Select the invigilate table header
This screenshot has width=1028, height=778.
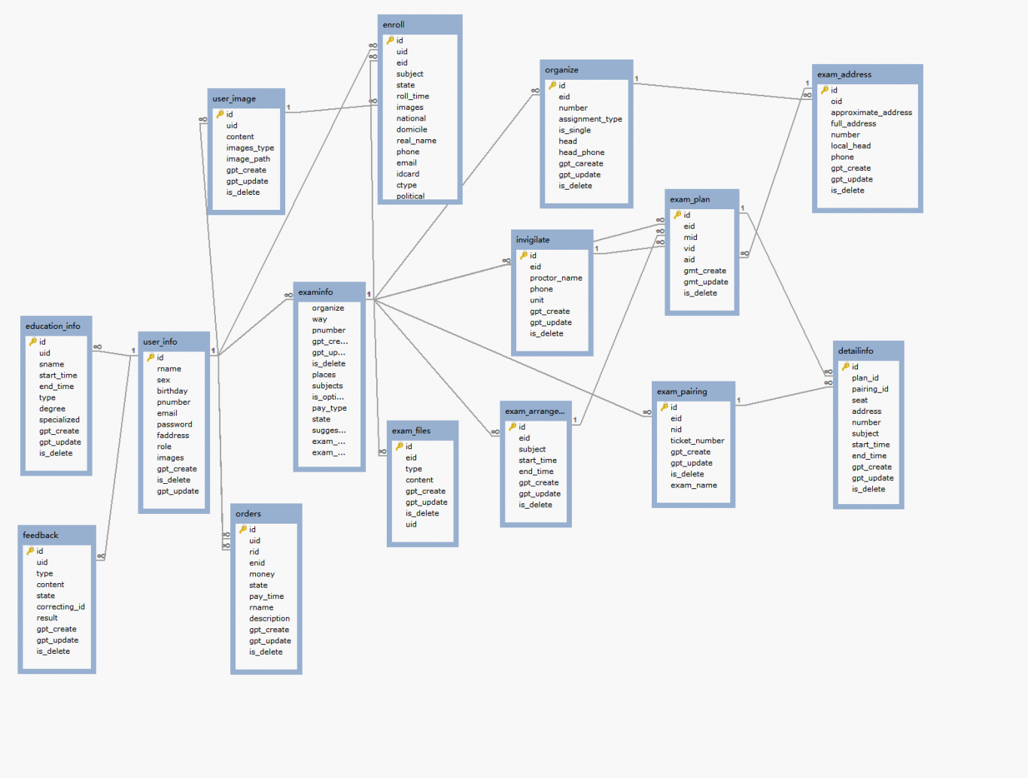[552, 240]
